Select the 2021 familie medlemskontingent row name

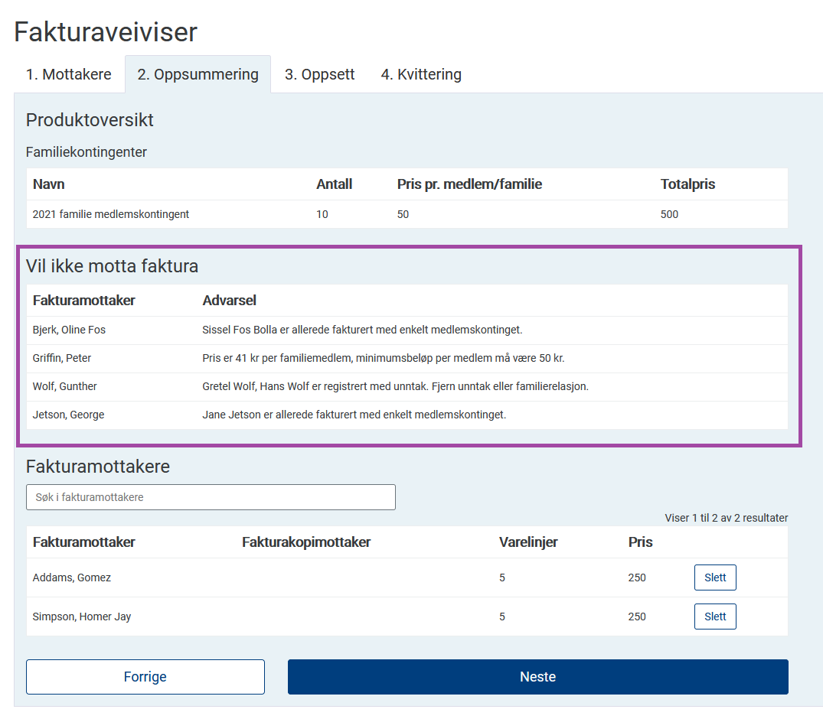111,214
